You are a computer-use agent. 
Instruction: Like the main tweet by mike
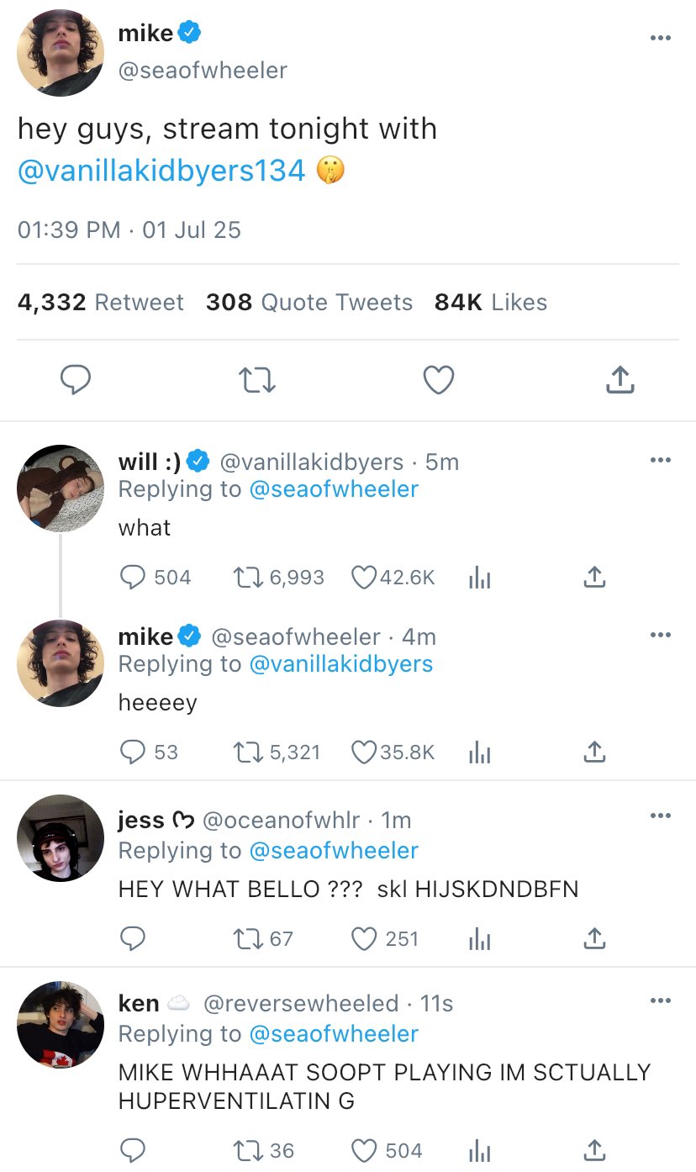pyautogui.click(x=438, y=381)
